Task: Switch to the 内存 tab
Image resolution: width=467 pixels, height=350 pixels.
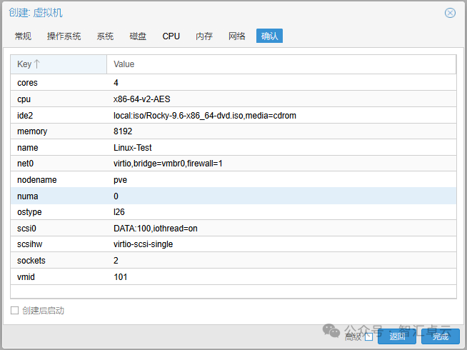Action: pos(204,36)
